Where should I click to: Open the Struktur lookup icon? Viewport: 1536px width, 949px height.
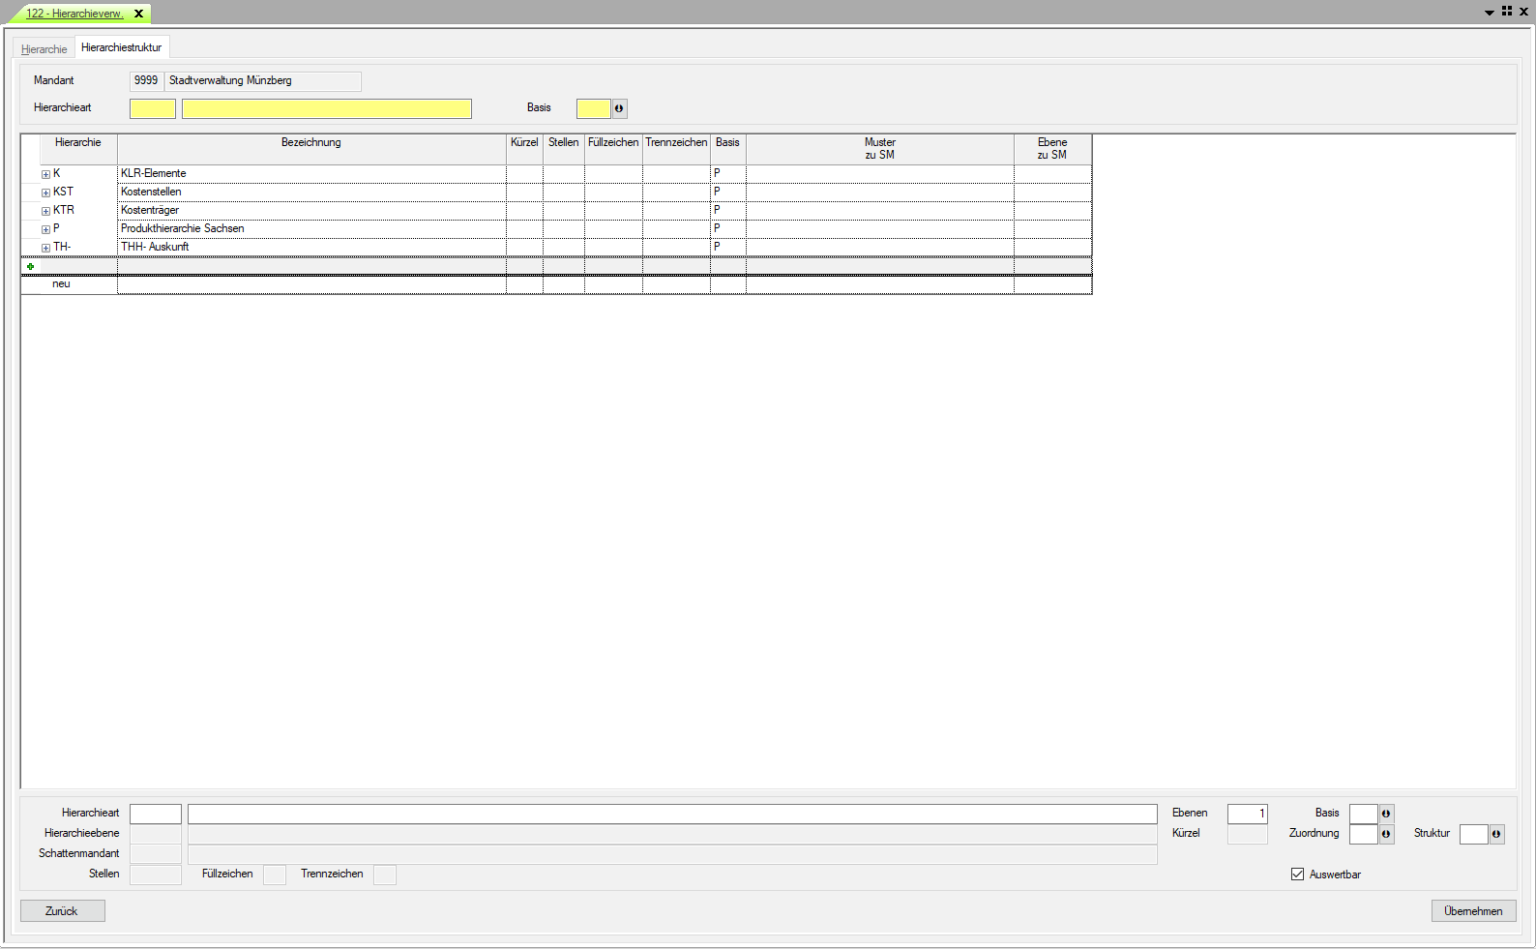(1496, 834)
